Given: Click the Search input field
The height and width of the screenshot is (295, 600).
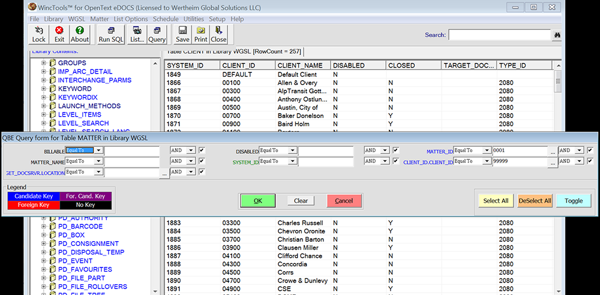Looking at the screenshot, I should (499, 35).
